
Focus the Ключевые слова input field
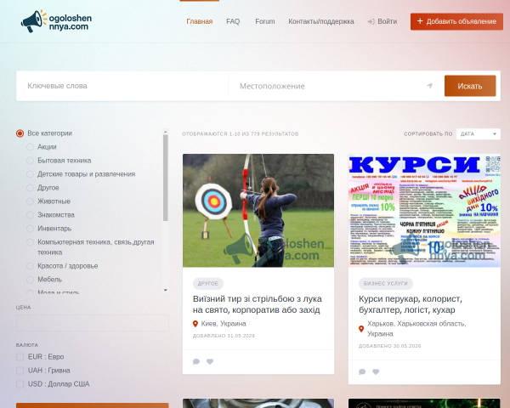[x=122, y=86]
